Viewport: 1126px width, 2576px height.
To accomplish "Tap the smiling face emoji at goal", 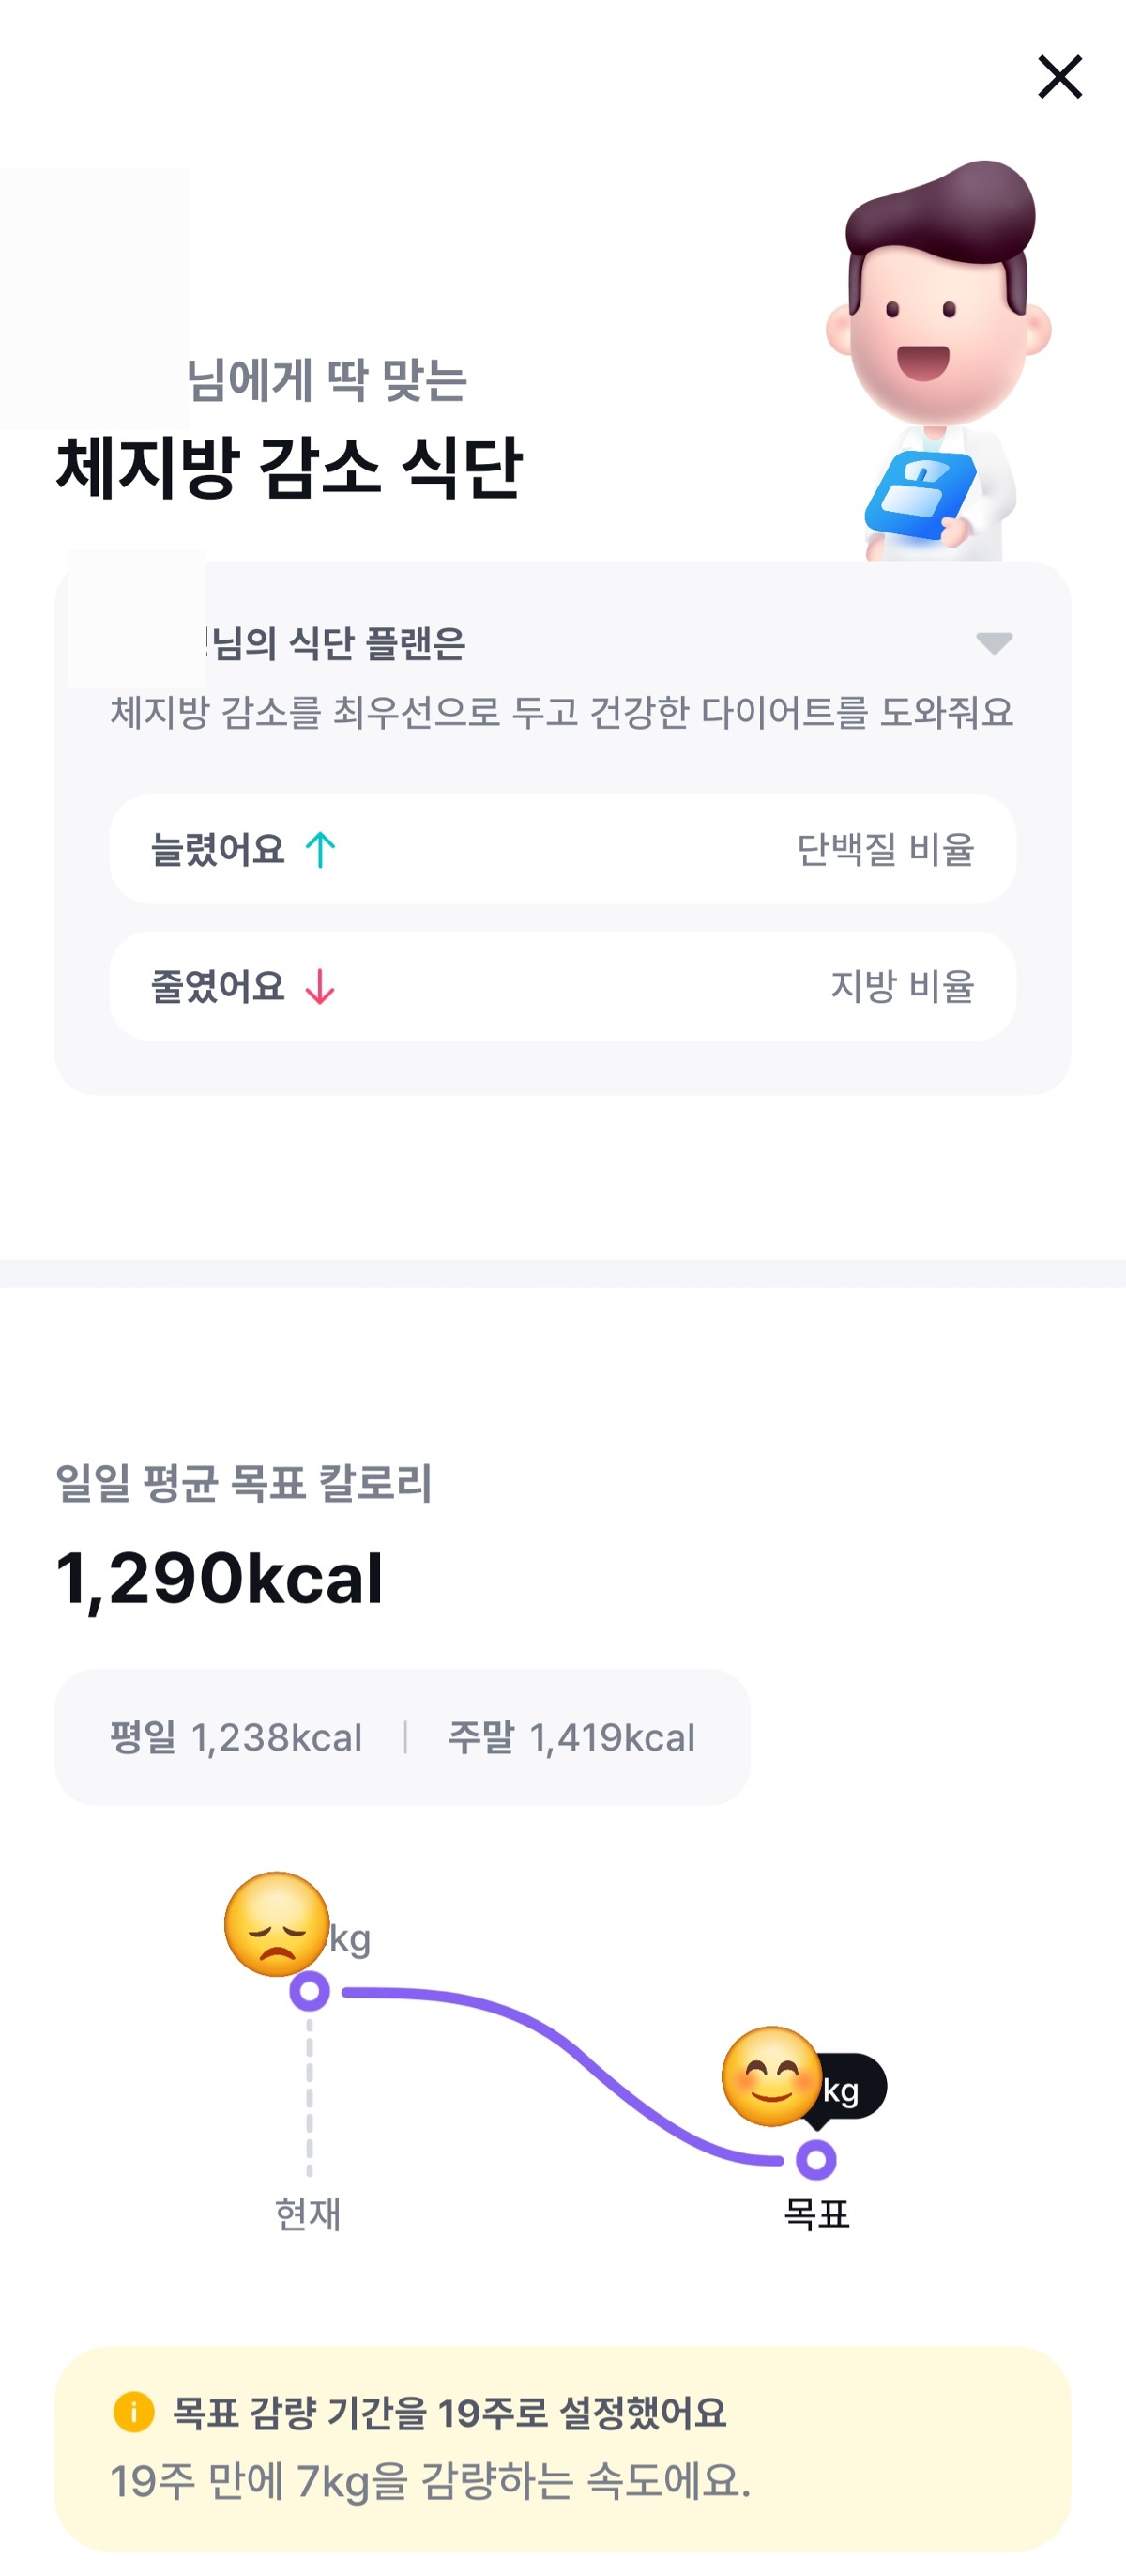I will (770, 2076).
